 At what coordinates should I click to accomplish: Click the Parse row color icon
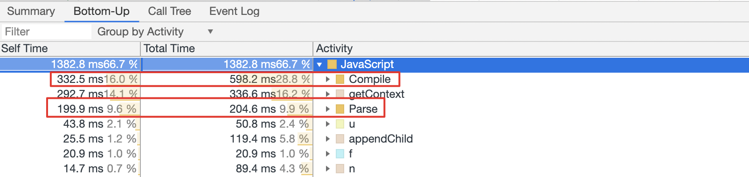coord(340,109)
